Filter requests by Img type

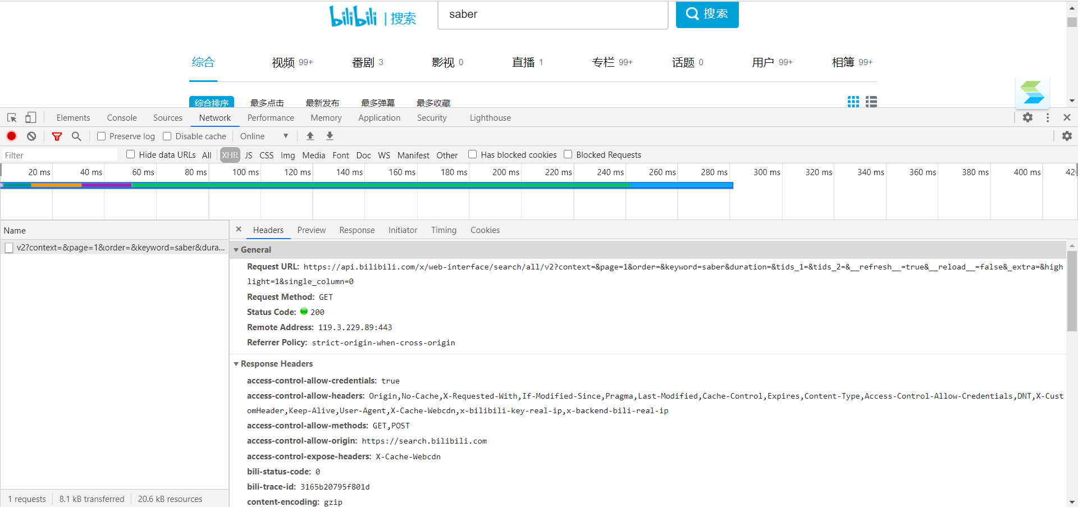click(287, 155)
